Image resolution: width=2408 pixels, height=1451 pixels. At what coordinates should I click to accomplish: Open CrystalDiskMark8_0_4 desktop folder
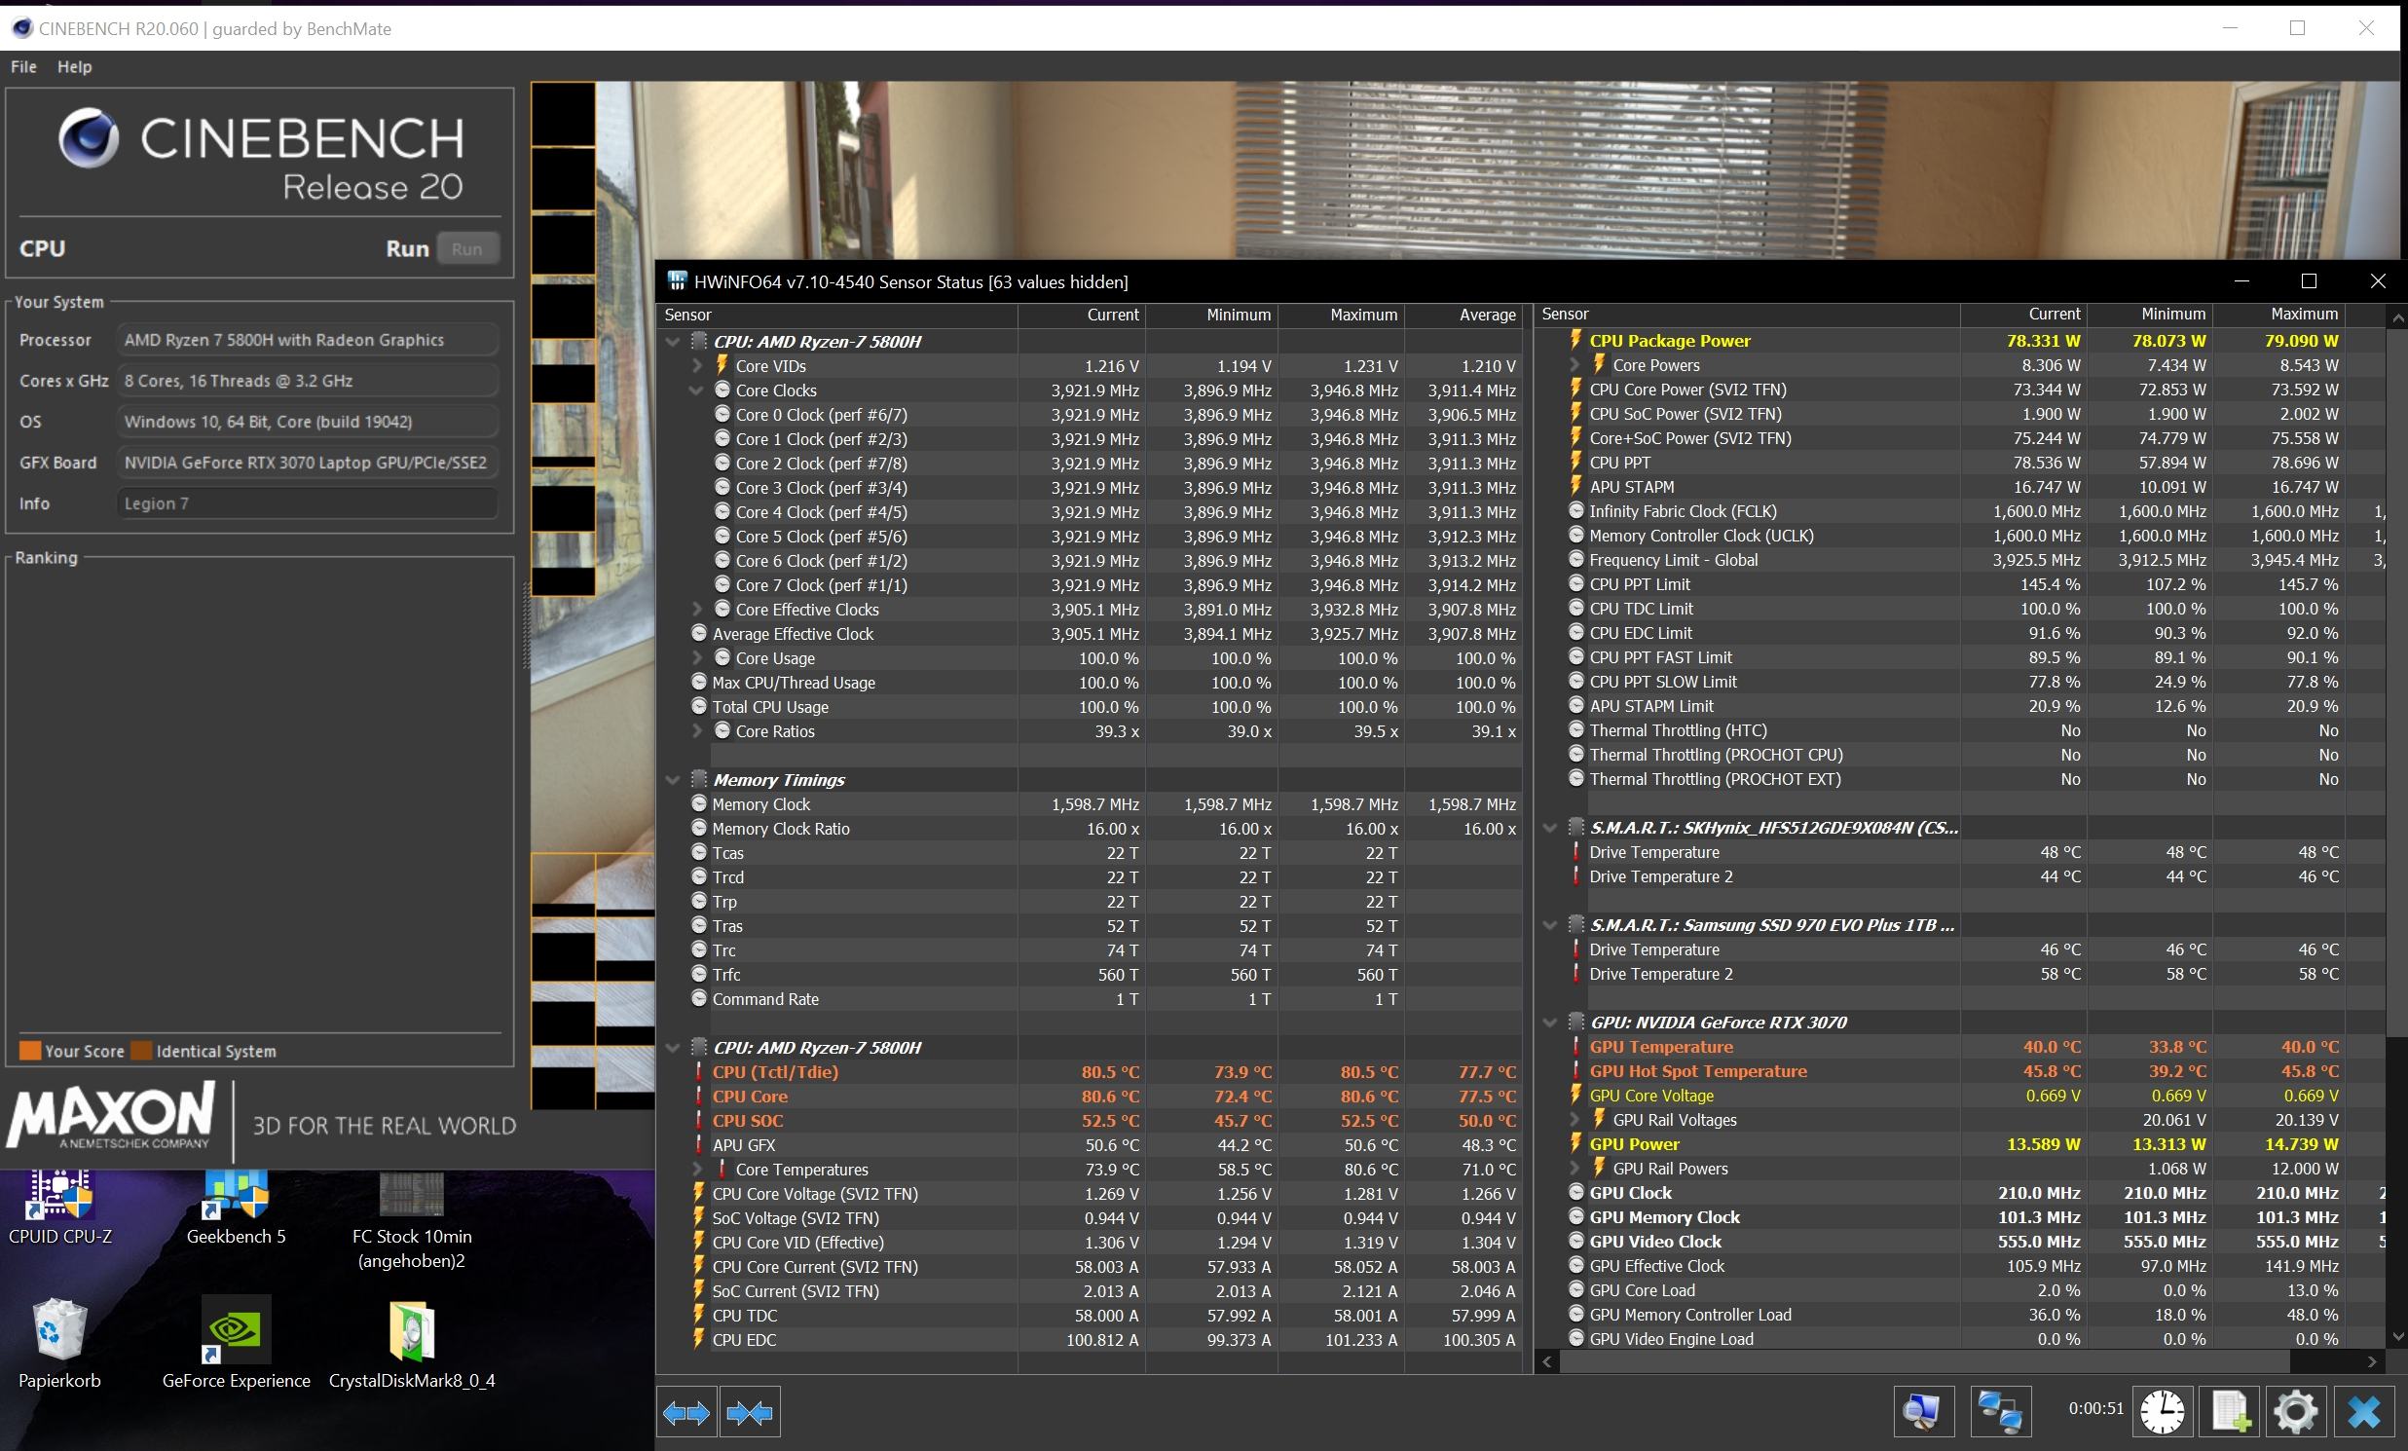click(412, 1343)
